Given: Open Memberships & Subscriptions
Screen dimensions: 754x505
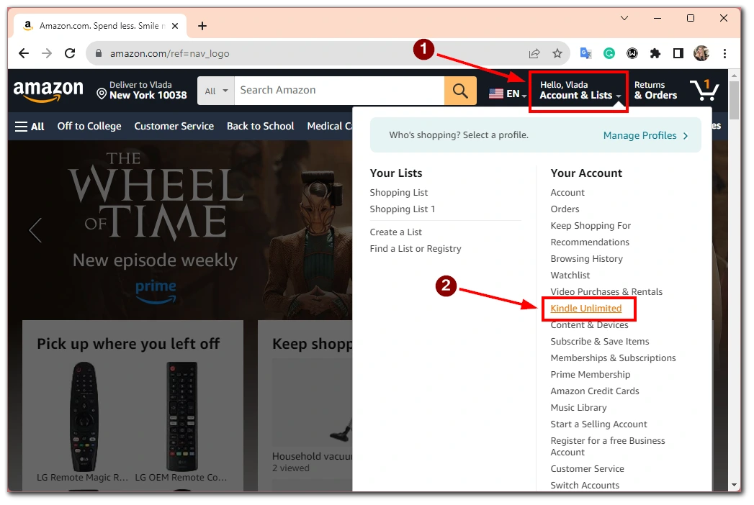Looking at the screenshot, I should (613, 358).
